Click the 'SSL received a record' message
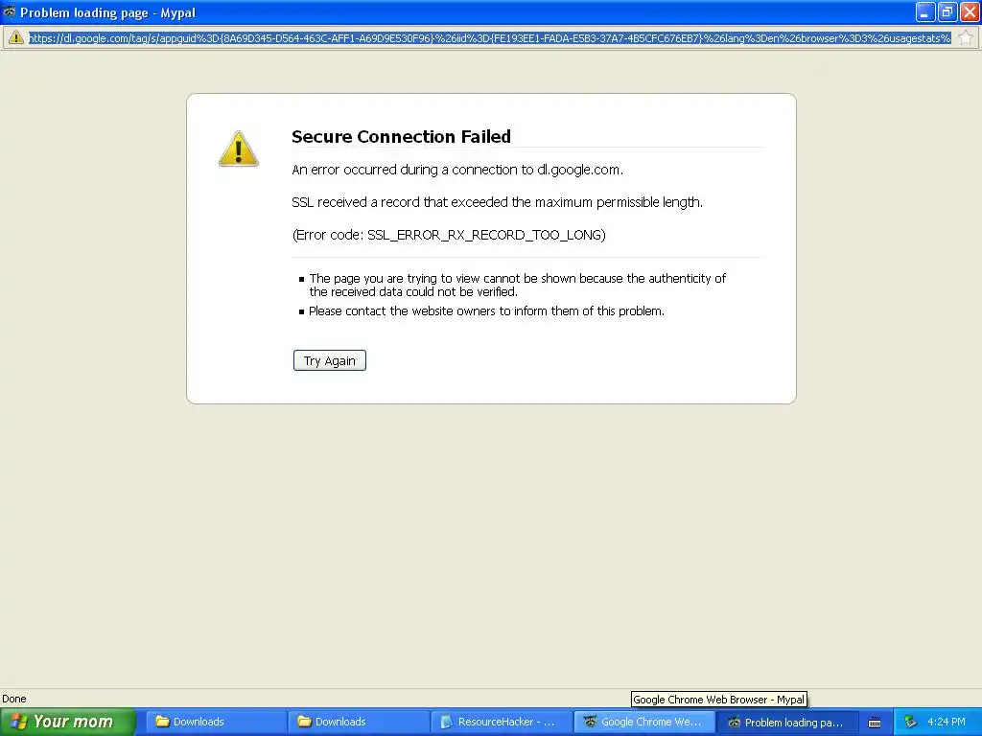Viewport: 982px width, 736px height. [x=498, y=202]
